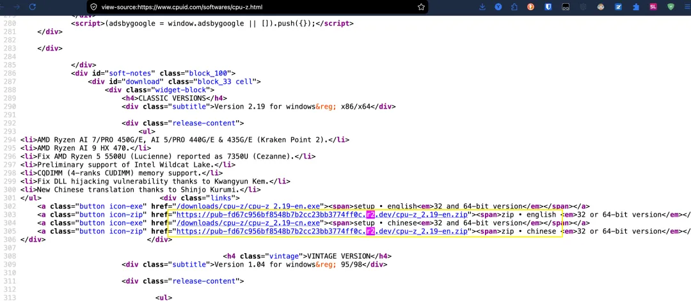The width and height of the screenshot is (691, 301).
Task: Open the browser hamburger application menu
Action: tap(686, 7)
